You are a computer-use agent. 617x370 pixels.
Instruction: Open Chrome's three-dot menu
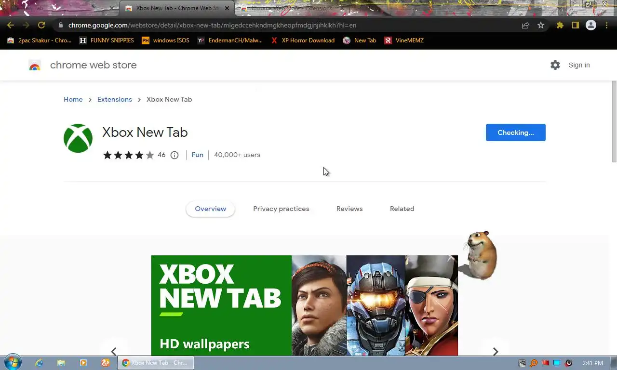pos(606,25)
